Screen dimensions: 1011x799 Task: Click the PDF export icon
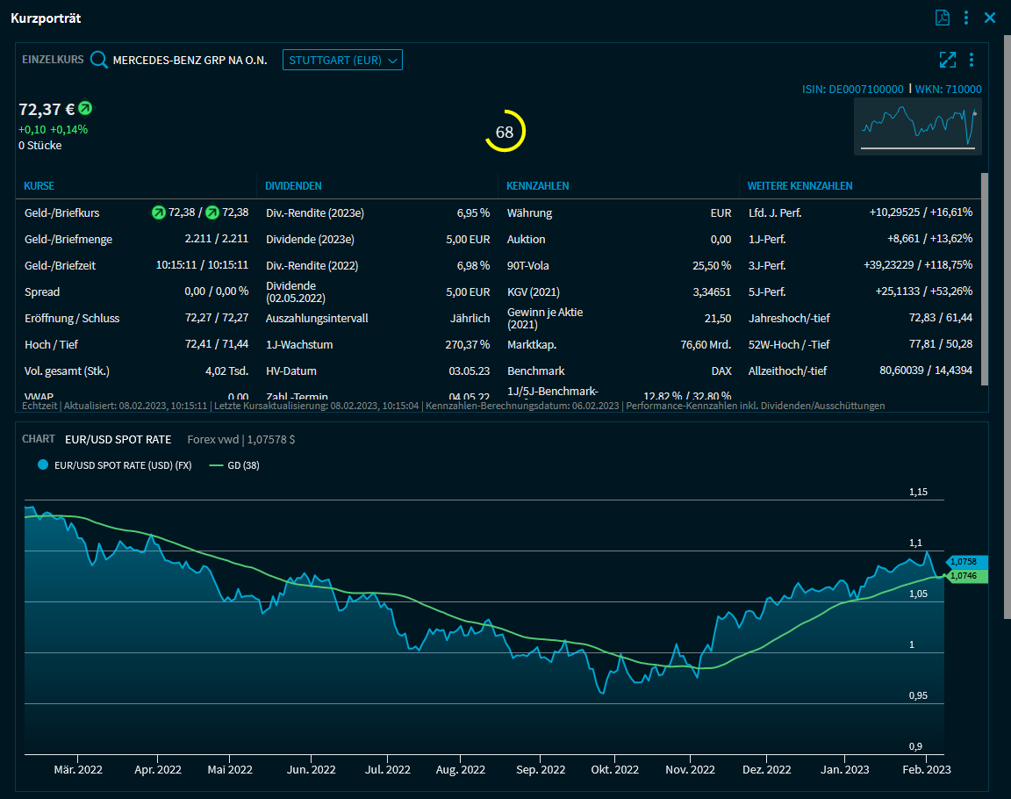(942, 18)
